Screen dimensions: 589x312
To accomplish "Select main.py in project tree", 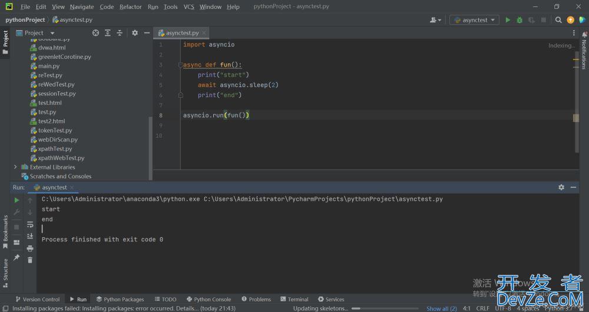I will (49, 66).
